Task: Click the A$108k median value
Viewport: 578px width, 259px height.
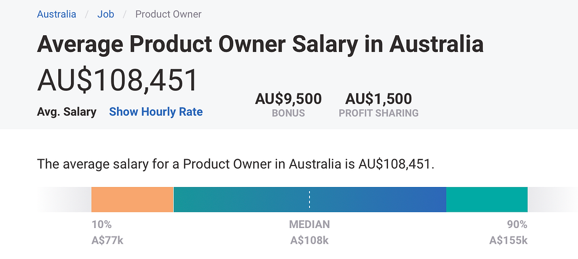Action: pyautogui.click(x=309, y=241)
